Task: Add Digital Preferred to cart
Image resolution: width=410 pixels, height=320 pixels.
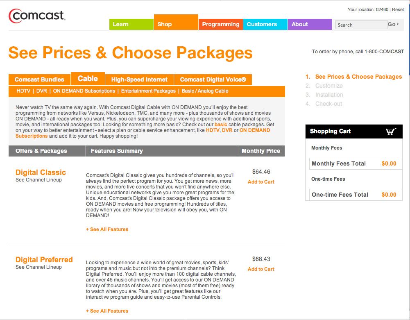Action: [261, 269]
